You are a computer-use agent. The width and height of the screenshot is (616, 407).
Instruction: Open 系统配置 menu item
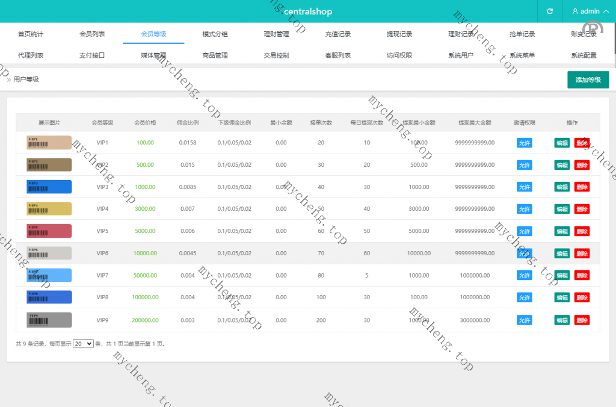click(x=583, y=55)
